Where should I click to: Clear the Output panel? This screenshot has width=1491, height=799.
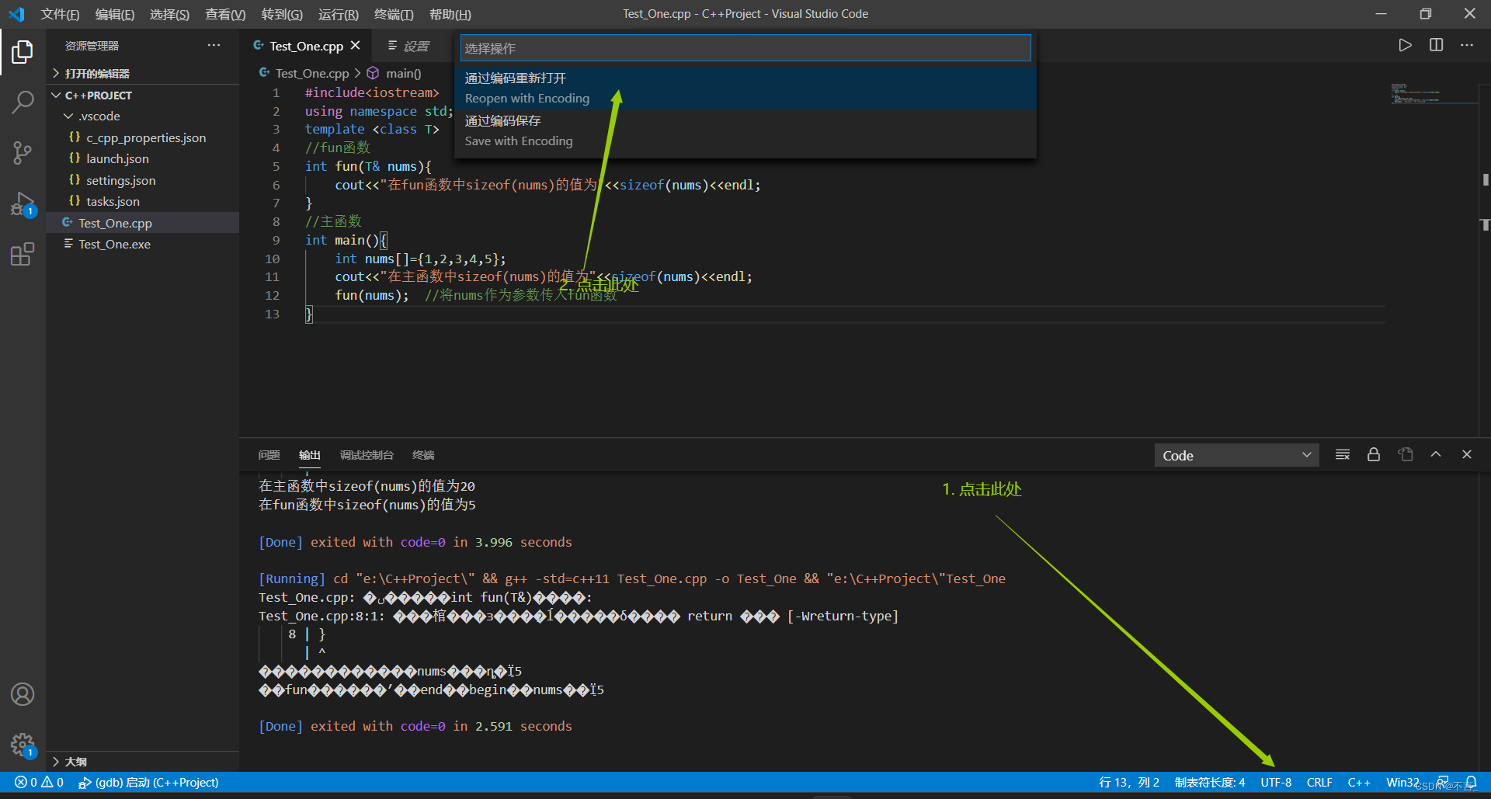point(1342,454)
